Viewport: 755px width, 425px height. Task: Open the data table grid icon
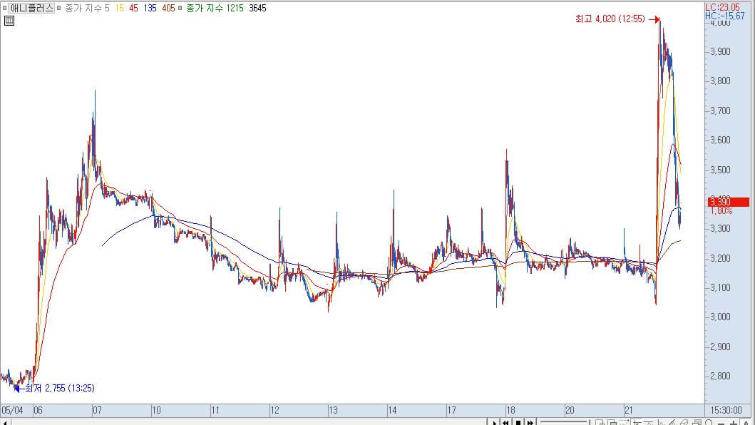tap(9, 21)
